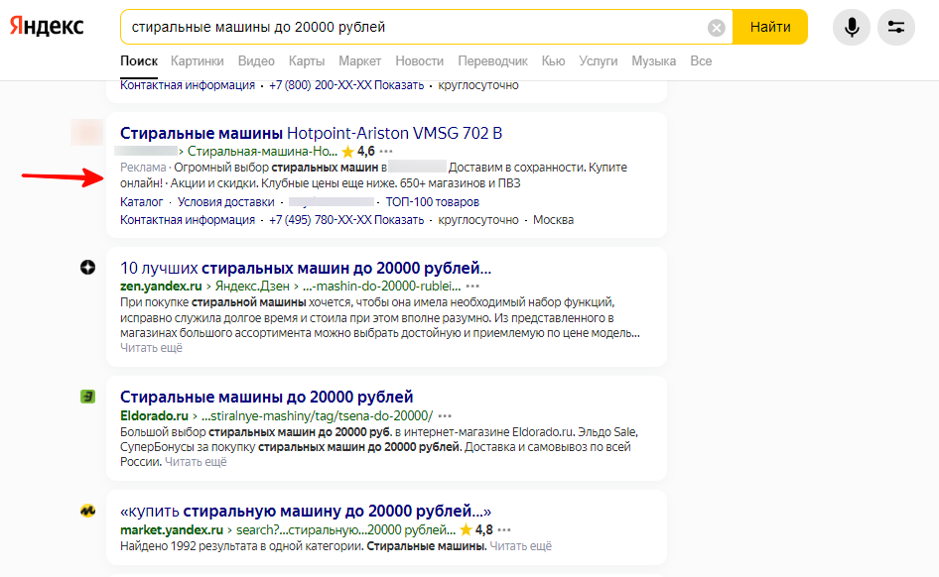Switch to the Маркет tab

click(x=359, y=61)
